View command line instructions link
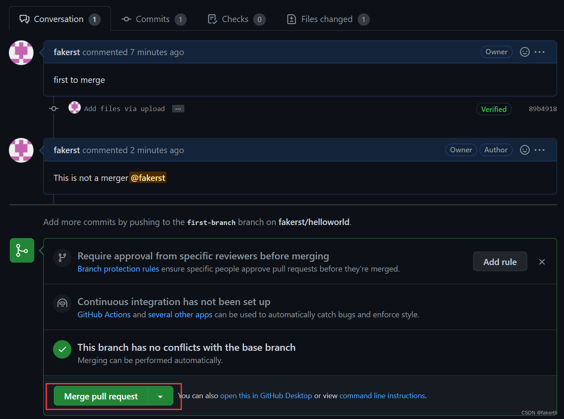Image resolution: width=564 pixels, height=419 pixels. click(x=382, y=396)
